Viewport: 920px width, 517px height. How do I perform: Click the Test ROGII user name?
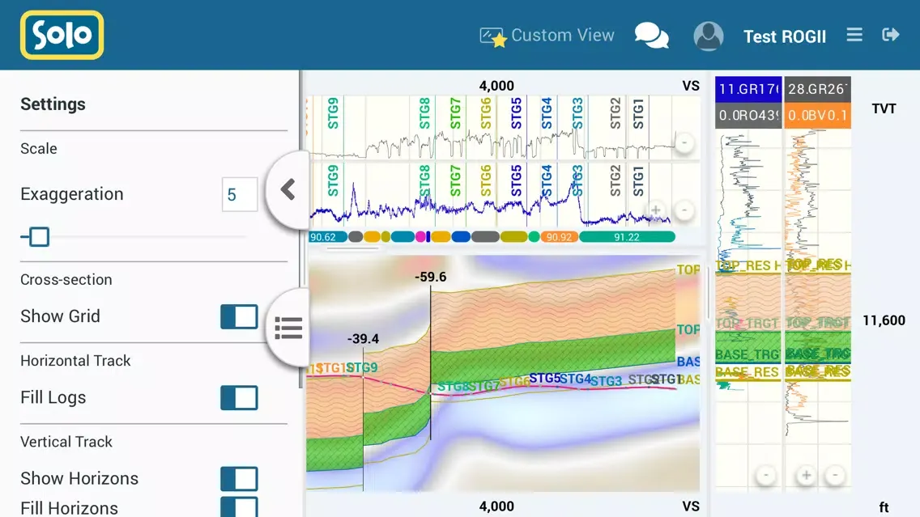pyautogui.click(x=785, y=36)
